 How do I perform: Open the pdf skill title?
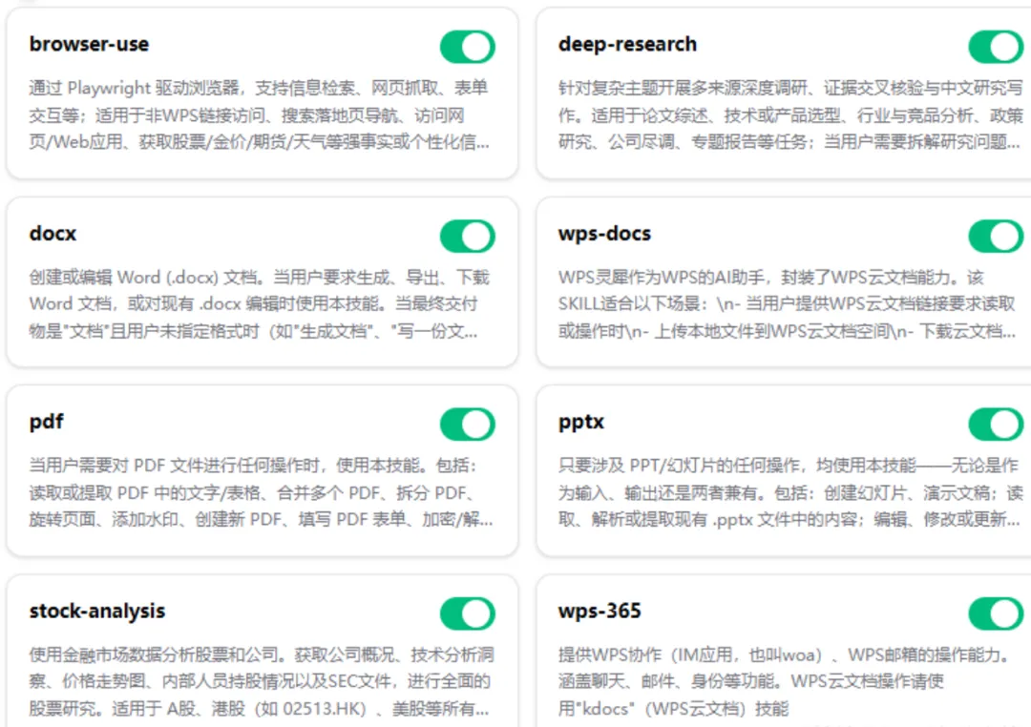46,422
